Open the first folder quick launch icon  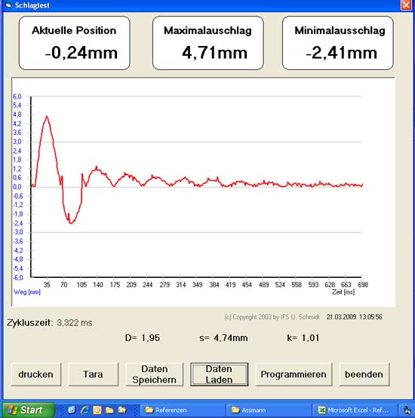pos(109,410)
